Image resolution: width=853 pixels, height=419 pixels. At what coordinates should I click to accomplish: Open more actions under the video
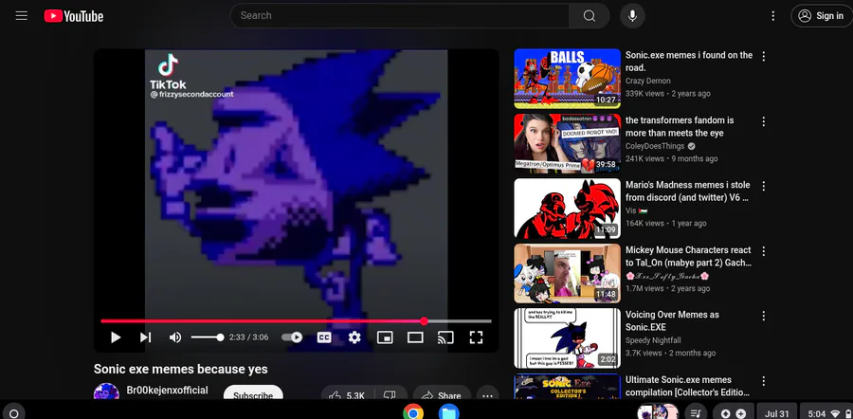point(487,393)
